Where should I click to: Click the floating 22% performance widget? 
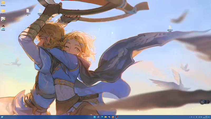click(x=205, y=102)
